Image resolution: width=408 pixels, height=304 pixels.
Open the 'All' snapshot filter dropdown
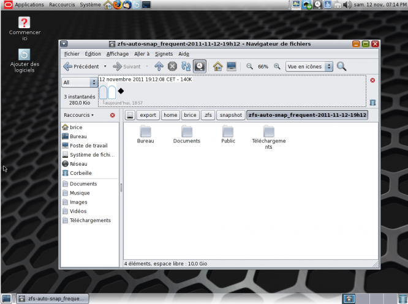tap(80, 82)
